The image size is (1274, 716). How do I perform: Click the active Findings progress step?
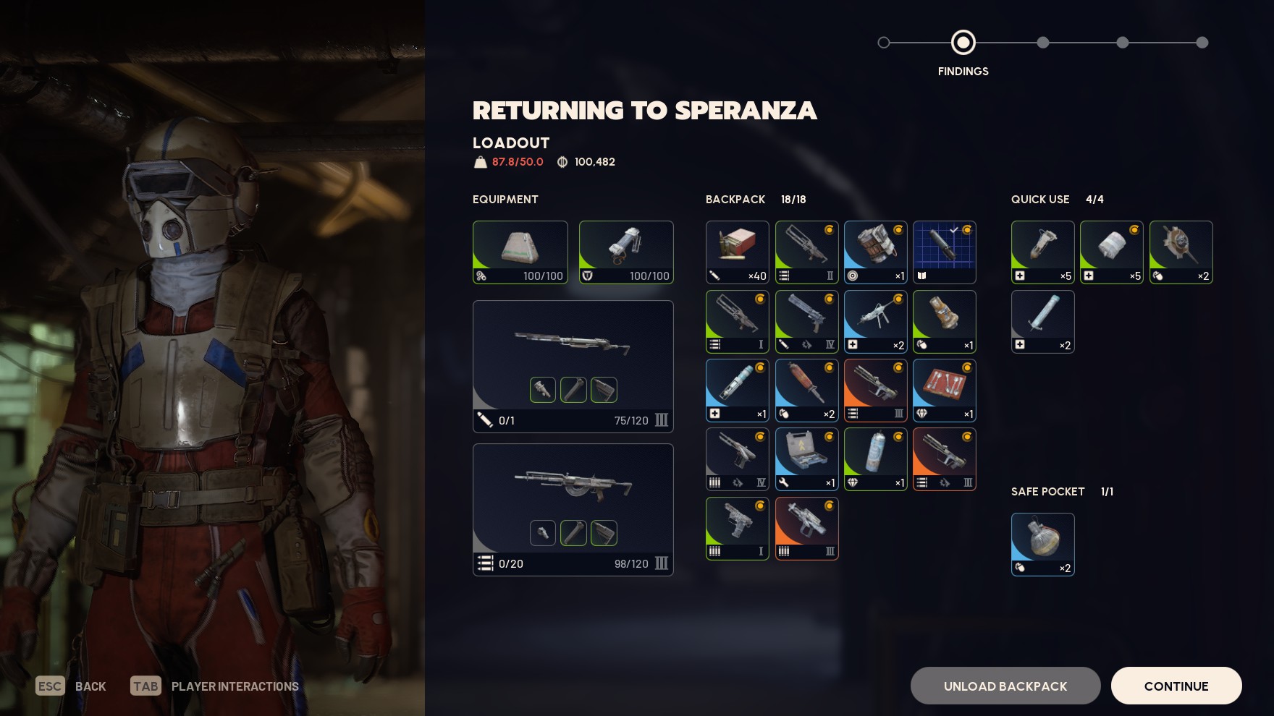coord(963,43)
